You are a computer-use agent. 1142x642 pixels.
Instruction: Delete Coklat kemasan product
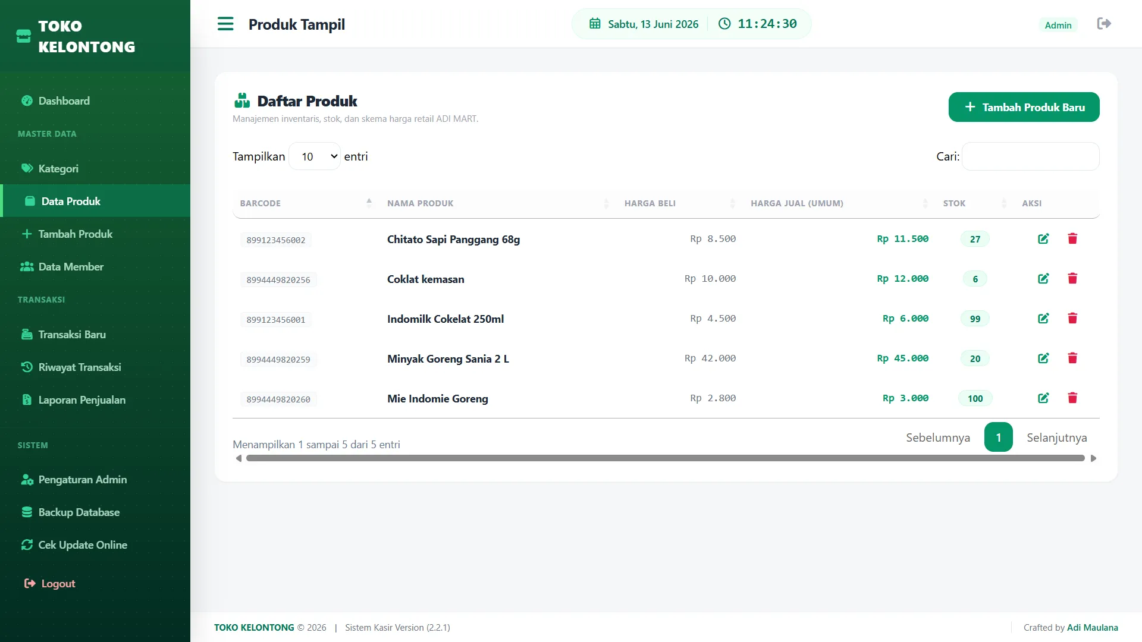(x=1072, y=279)
